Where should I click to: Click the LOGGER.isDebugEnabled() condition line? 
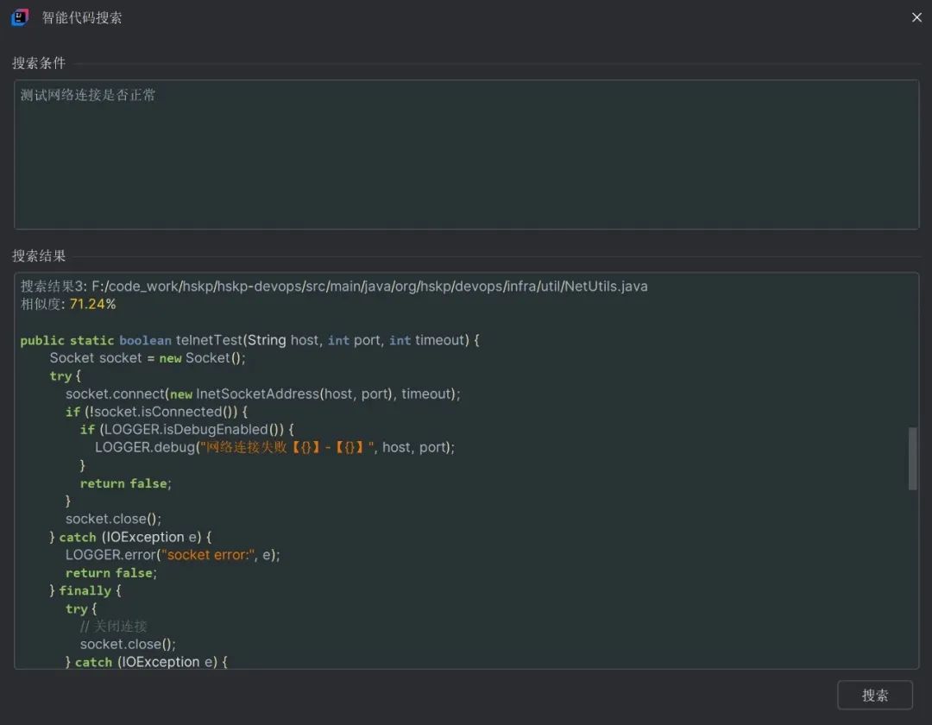click(187, 429)
